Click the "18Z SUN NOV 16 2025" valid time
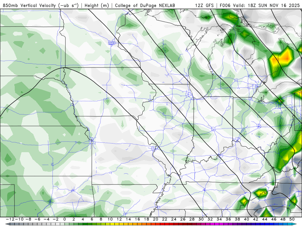The width and height of the screenshot is (302, 226). point(274,5)
